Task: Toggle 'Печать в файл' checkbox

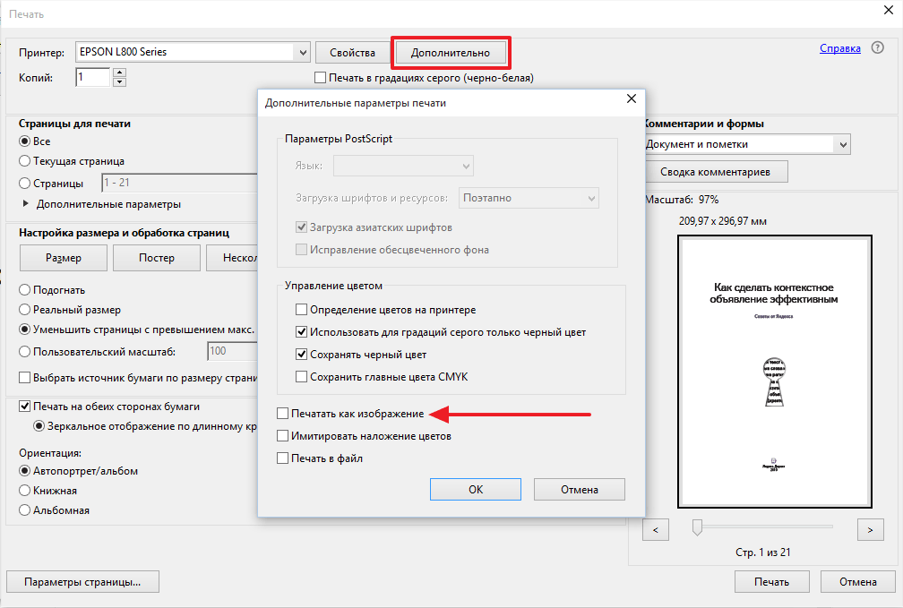Action: 283,458
